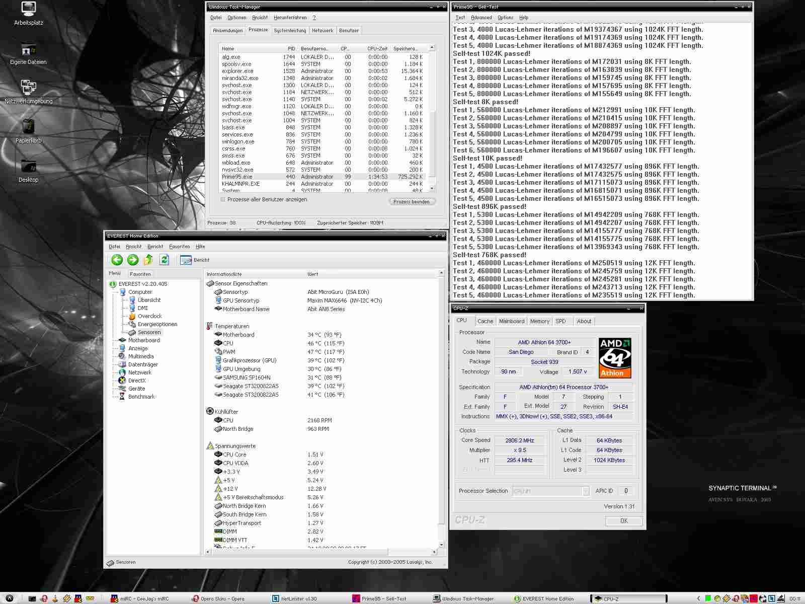Open Advanced menu in Prime95
Viewport: 805px width, 604px height.
pos(481,18)
